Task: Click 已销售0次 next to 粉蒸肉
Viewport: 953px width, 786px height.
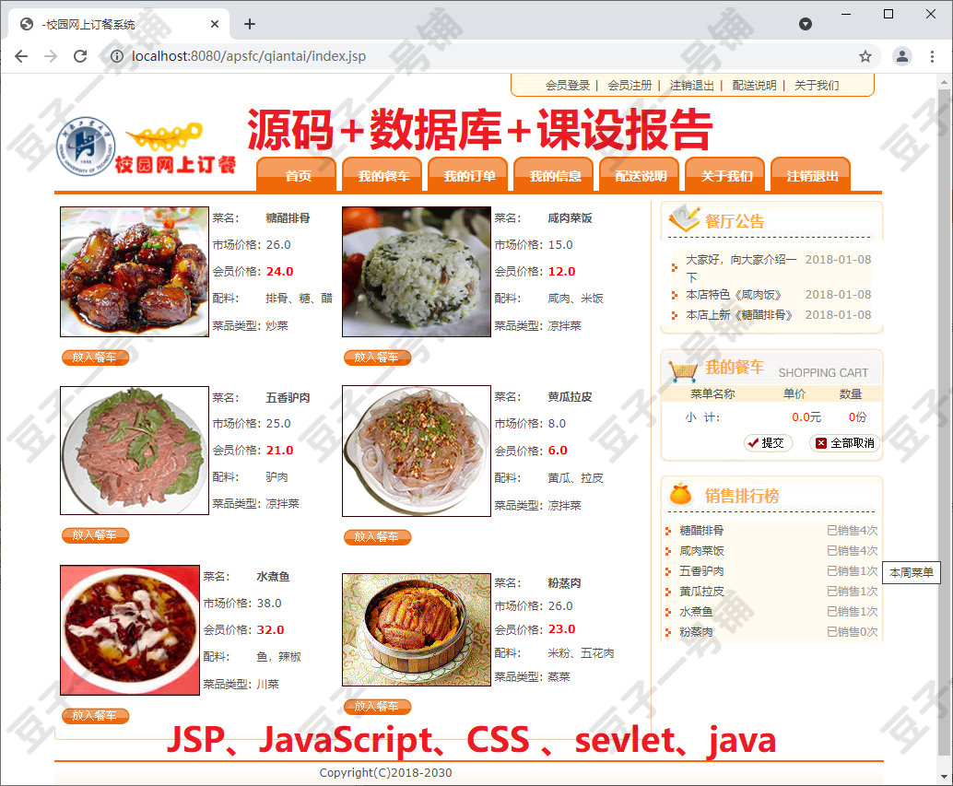Action: point(853,632)
